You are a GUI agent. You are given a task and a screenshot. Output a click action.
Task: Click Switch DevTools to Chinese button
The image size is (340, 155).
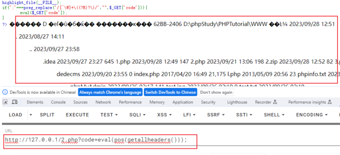click(x=171, y=92)
